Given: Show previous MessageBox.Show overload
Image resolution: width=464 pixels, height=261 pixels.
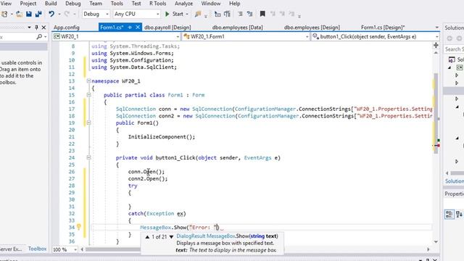Looking at the screenshot, I should coord(147,237).
